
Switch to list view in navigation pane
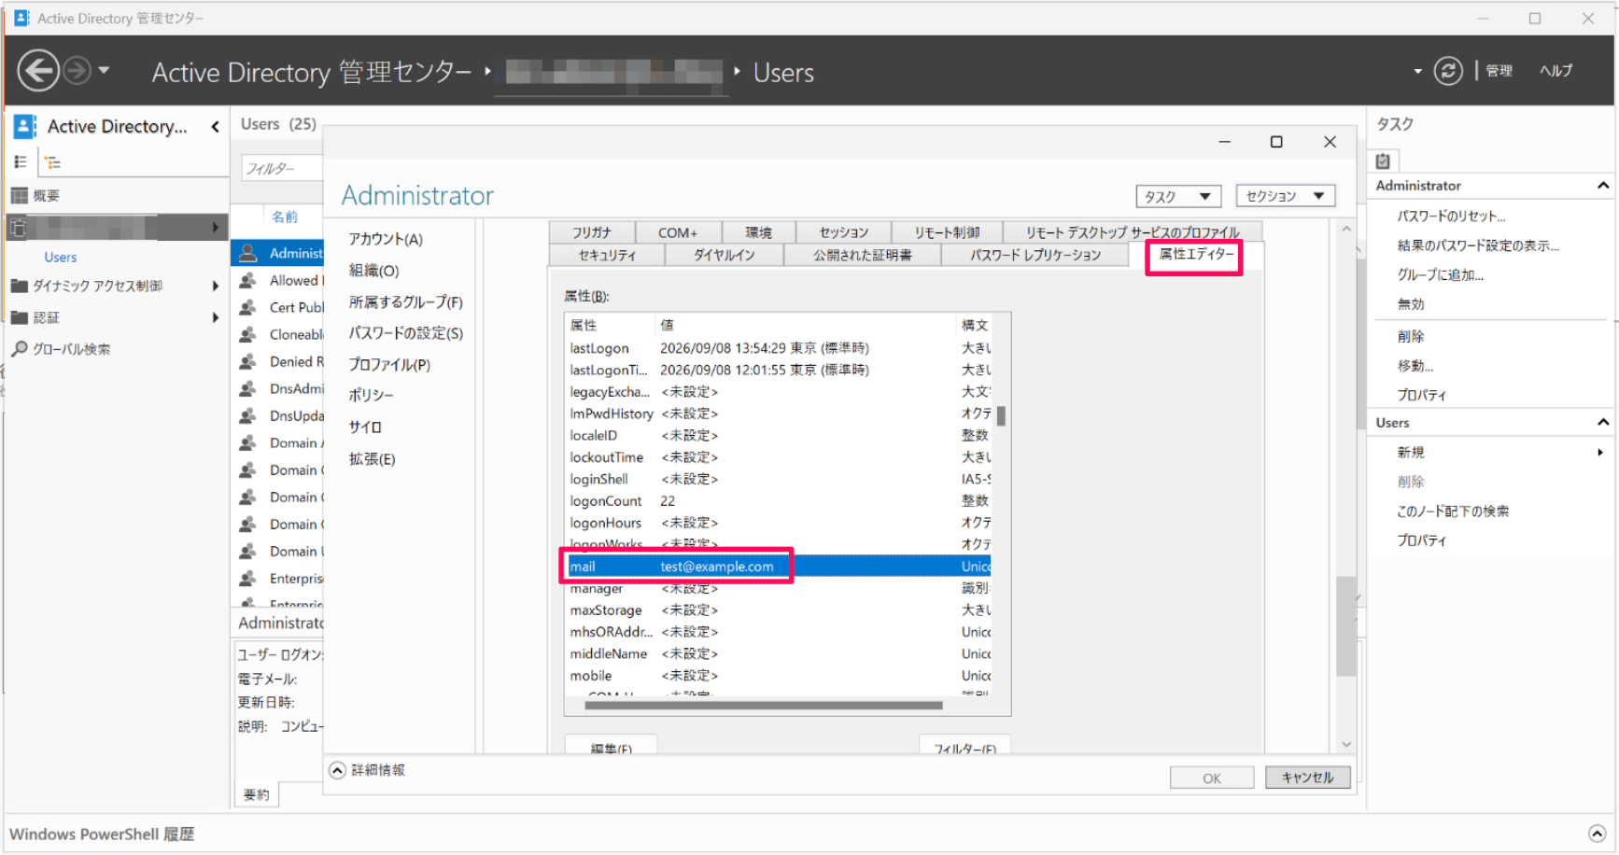21,162
